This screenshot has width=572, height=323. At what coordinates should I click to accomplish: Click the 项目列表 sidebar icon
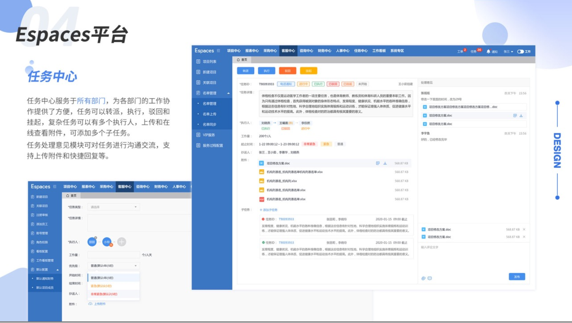coord(198,62)
